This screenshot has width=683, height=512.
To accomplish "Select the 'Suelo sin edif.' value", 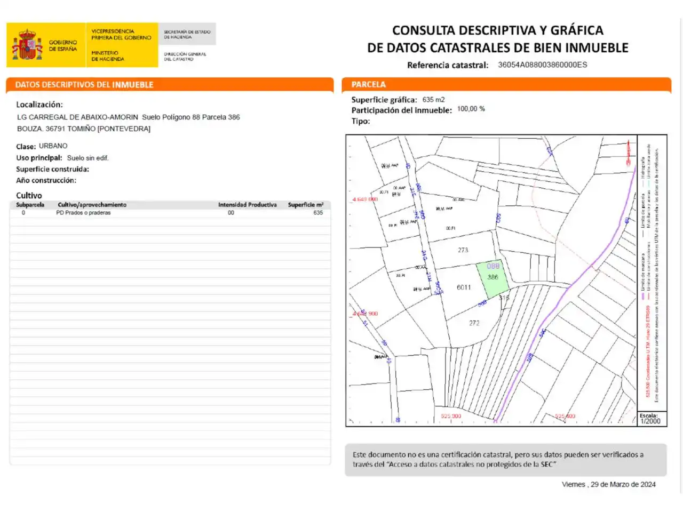I will pyautogui.click(x=88, y=158).
